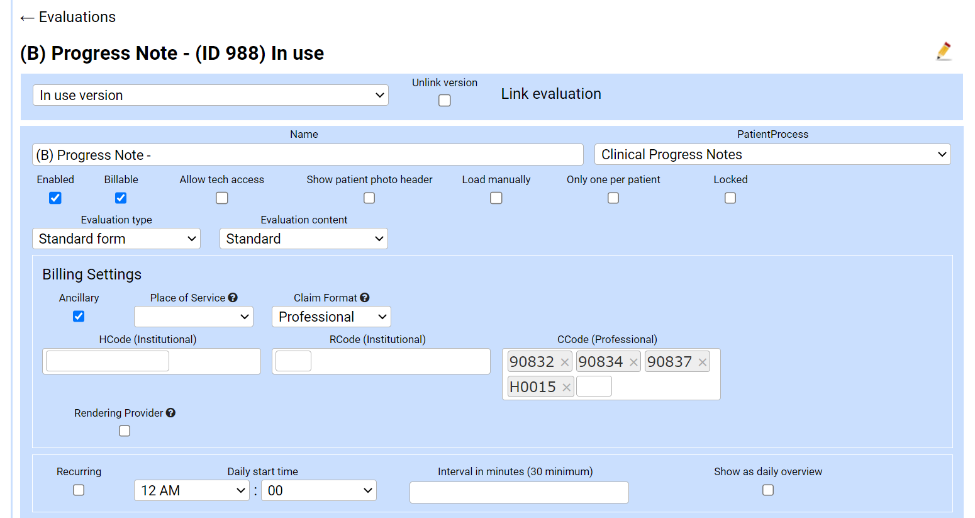Click the Name text field
975x518 pixels.
(x=308, y=155)
